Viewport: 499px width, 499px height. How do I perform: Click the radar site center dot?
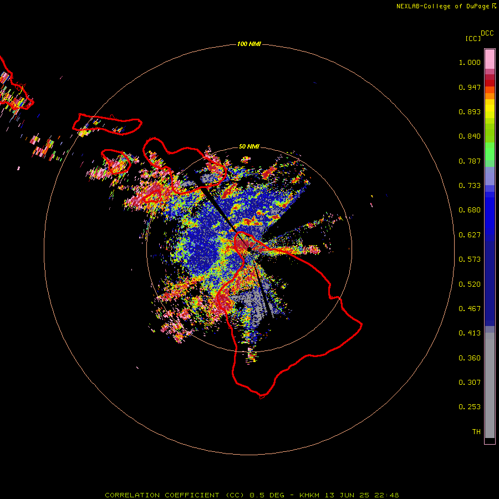249,250
